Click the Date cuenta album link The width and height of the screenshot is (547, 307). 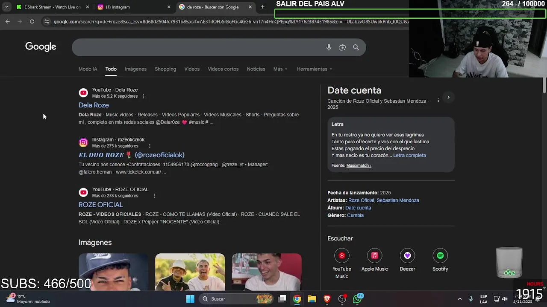click(358, 208)
